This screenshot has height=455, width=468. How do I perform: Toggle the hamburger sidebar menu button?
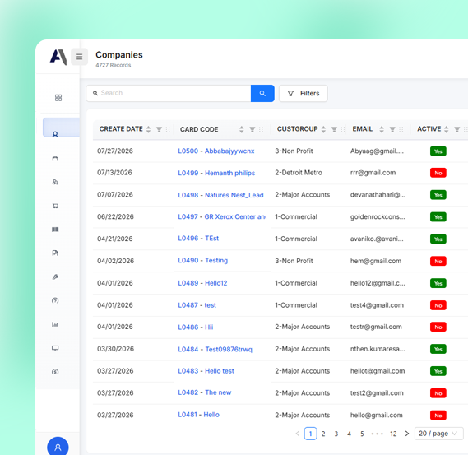click(x=79, y=57)
